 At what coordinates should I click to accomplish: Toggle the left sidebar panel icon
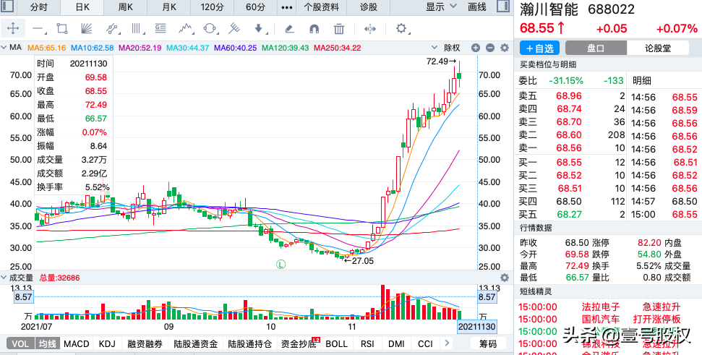(9, 7)
